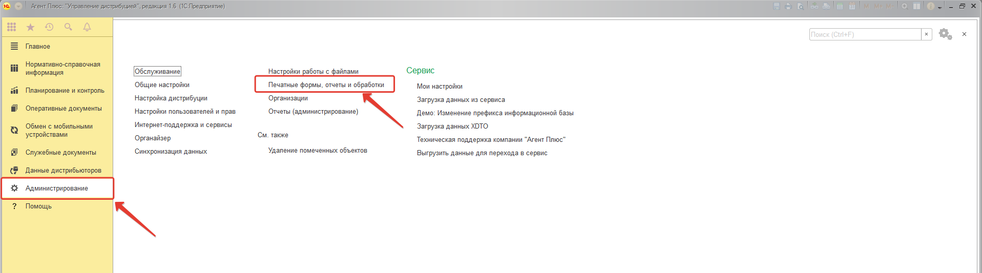Open Служебные документы section
The height and width of the screenshot is (273, 982).
point(57,152)
